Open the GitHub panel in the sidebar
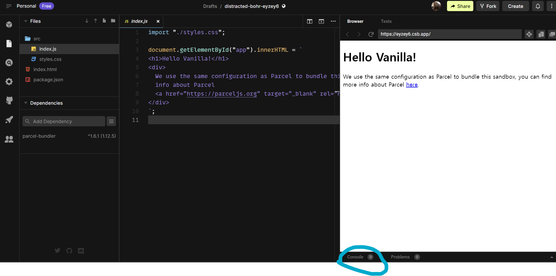The height and width of the screenshot is (276, 556). (x=9, y=101)
